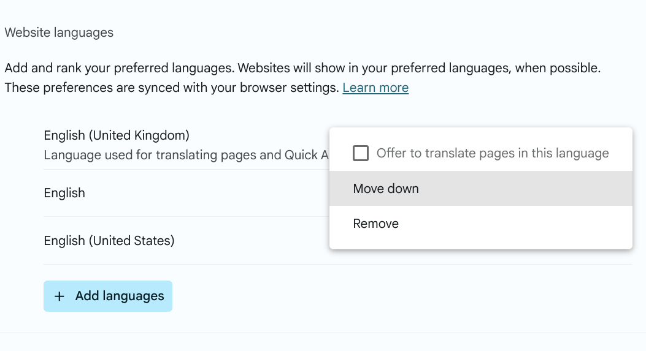
Task: Select the English (United States) language entry
Action: (x=109, y=241)
